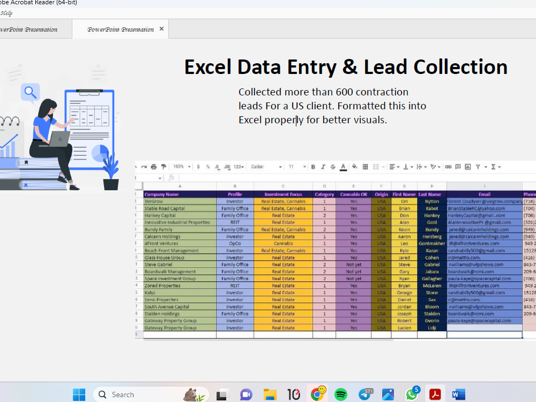536x402 pixels.
Task: Toggle strikethrough formatting S
Action: click(x=333, y=167)
